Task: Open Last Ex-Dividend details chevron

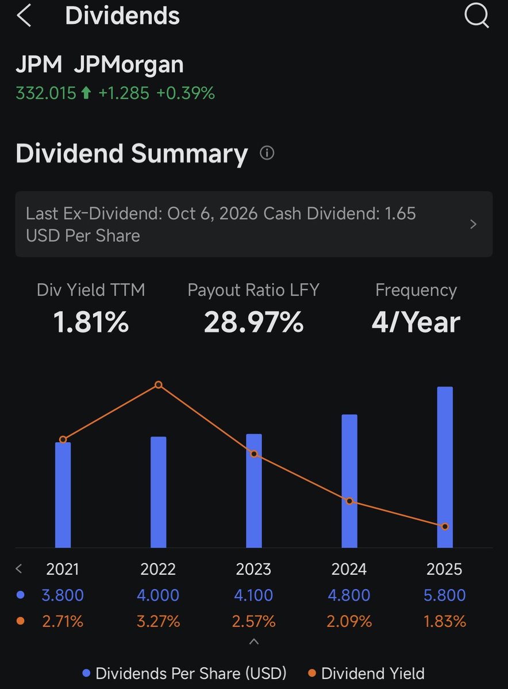Action: point(474,224)
